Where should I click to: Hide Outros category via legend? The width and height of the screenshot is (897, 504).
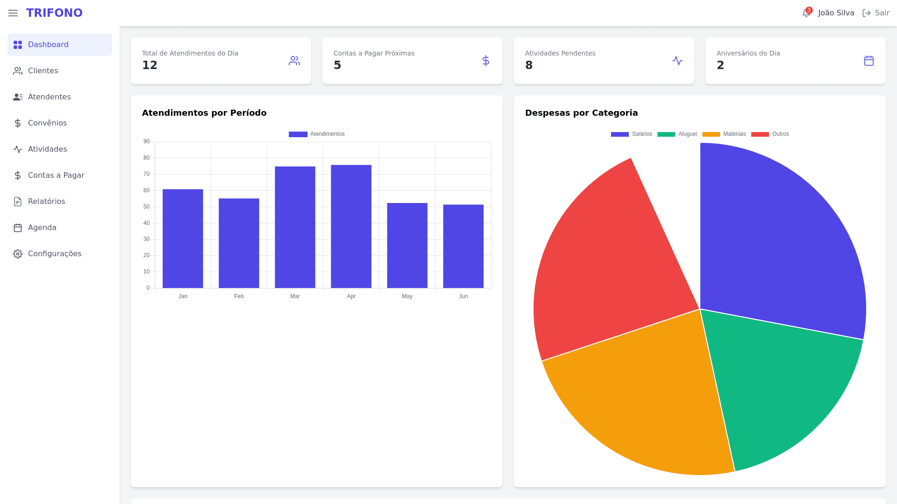[x=770, y=134]
